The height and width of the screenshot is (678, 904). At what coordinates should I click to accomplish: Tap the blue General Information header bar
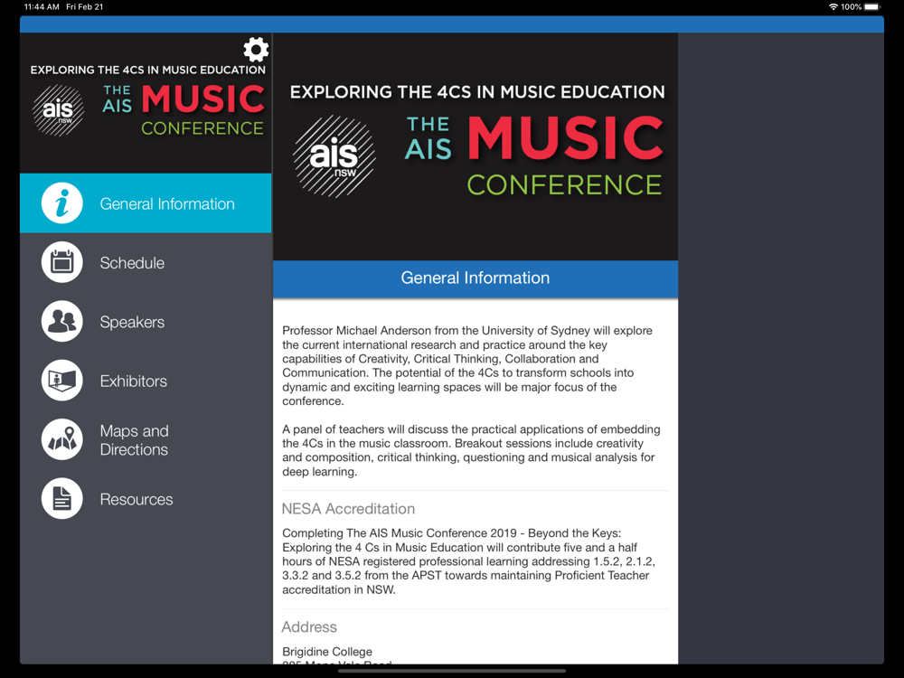tap(476, 278)
